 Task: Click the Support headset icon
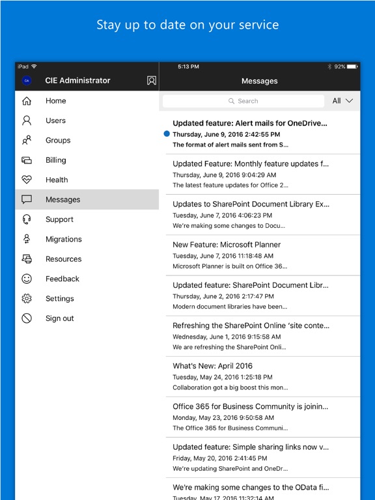(27, 219)
